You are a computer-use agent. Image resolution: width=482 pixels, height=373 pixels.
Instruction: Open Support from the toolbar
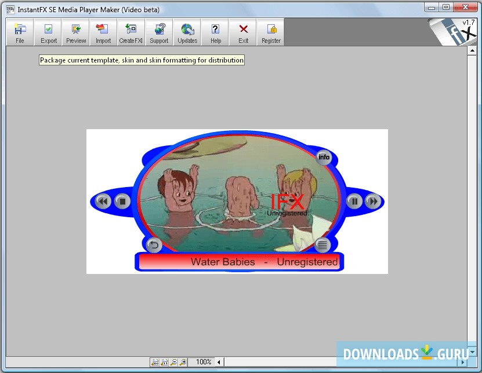pyautogui.click(x=159, y=32)
